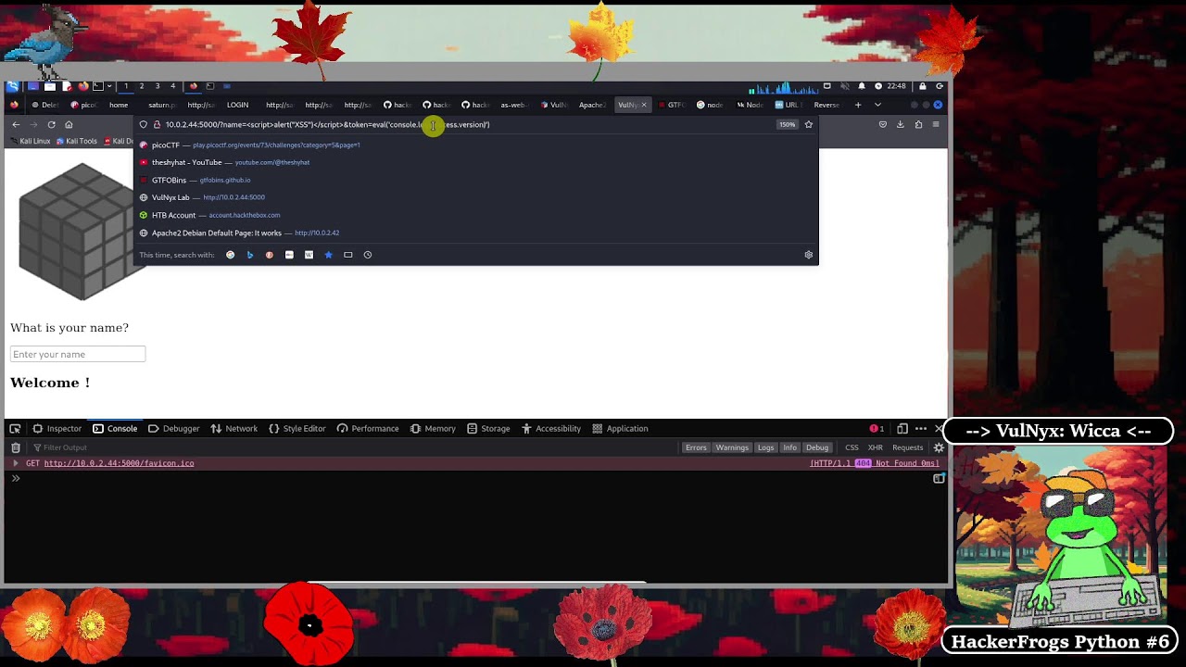Open the console settings gear
Image resolution: width=1186 pixels, height=667 pixels.
[939, 447]
